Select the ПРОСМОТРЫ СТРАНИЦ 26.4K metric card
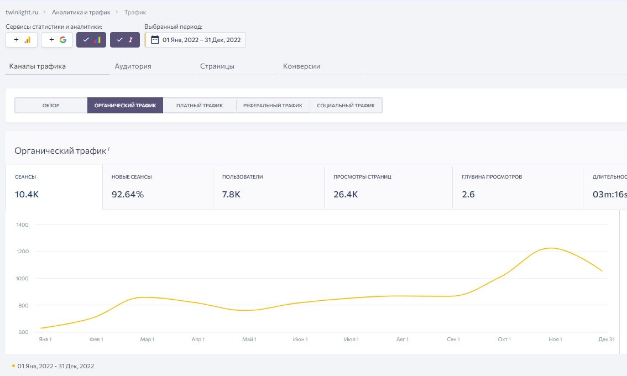627x376 pixels. [388, 187]
